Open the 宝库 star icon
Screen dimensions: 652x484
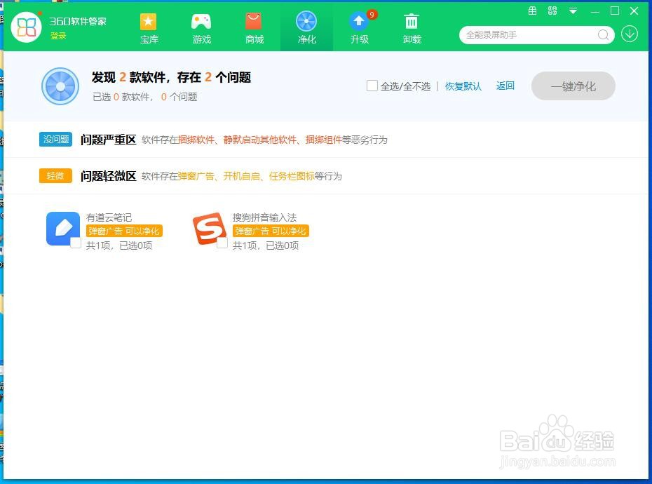149,22
